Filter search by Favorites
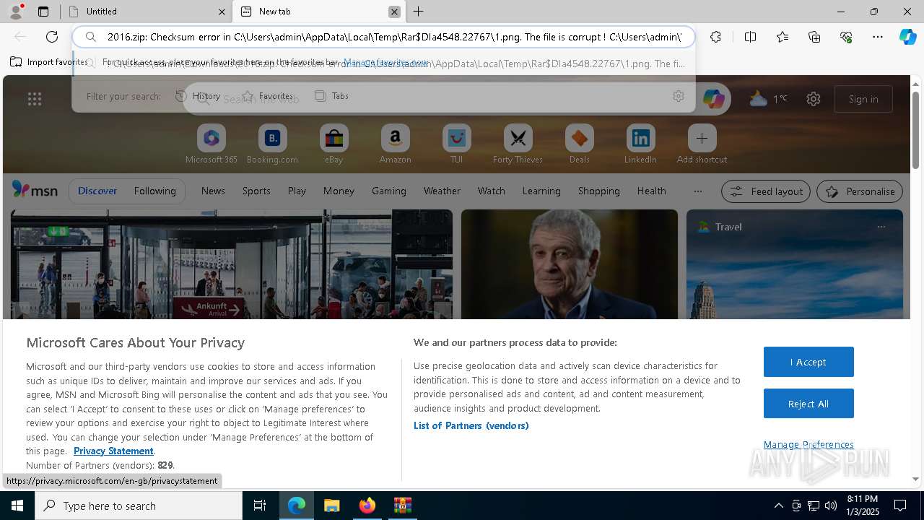This screenshot has width=924, height=520. [x=268, y=96]
